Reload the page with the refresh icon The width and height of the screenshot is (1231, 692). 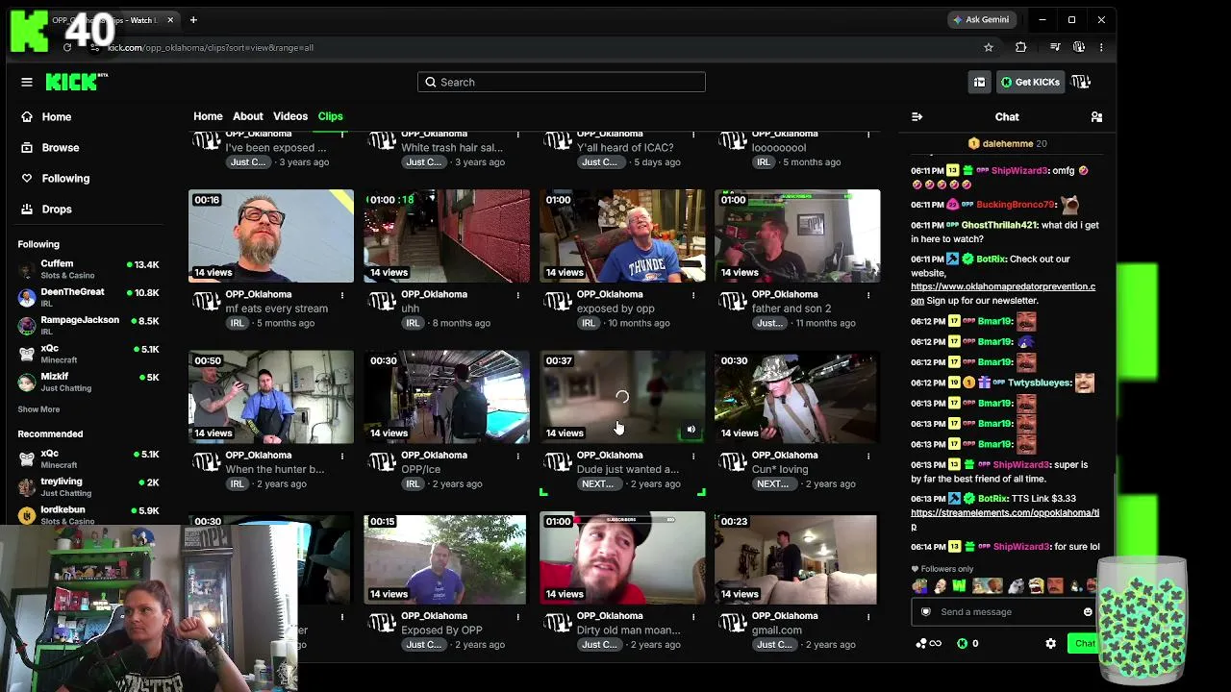pos(67,47)
